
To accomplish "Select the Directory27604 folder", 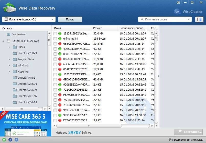I will point(27,84).
